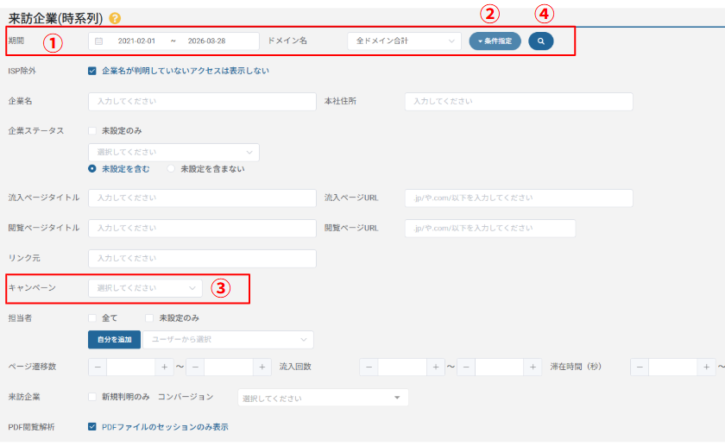Click the magnifier search button
This screenshot has width=725, height=446.
point(540,41)
